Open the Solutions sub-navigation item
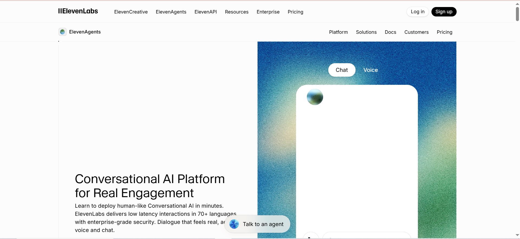This screenshot has height=239, width=520. (x=366, y=32)
